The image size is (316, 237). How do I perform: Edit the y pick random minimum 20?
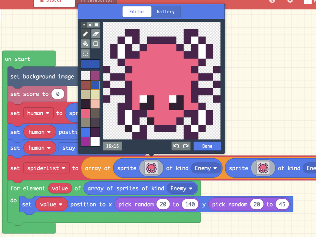[x=257, y=204]
